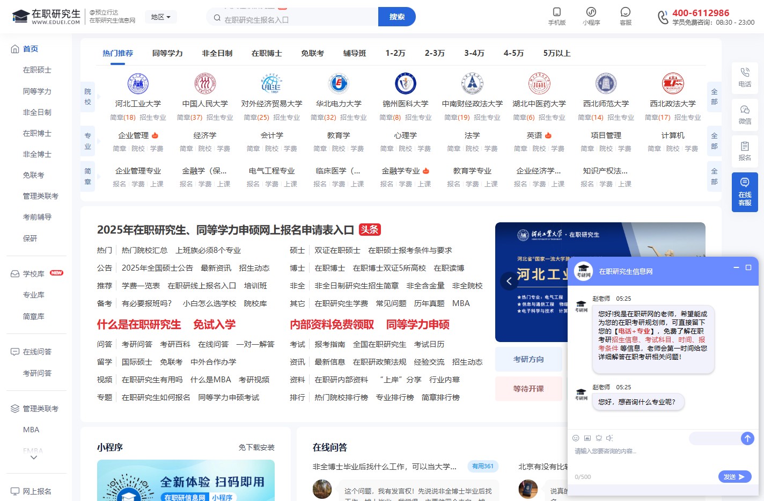Click image upload icon in chat toolbar
The width and height of the screenshot is (764, 501).
587,438
